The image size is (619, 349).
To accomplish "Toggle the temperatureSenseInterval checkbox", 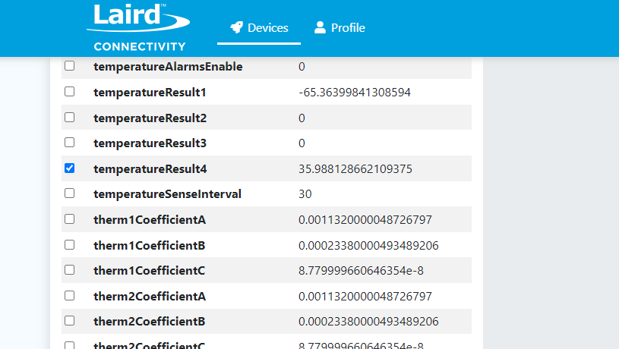I will click(70, 193).
